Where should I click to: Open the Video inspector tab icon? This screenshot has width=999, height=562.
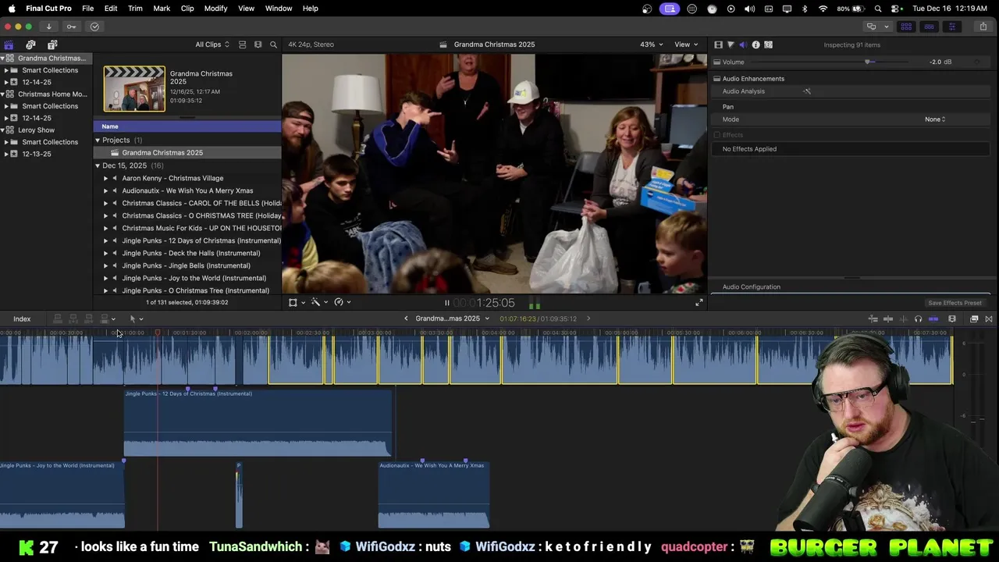[719, 44]
